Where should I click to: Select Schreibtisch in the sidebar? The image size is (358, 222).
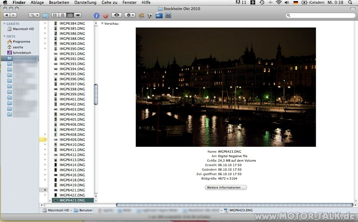(x=22, y=53)
